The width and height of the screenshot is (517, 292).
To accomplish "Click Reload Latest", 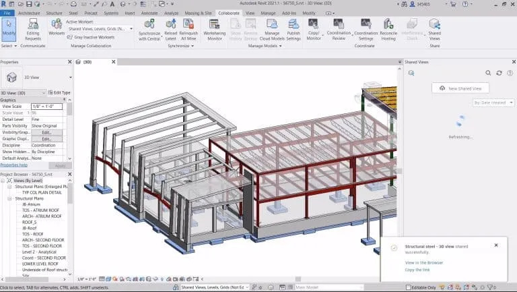I will coord(170,30).
